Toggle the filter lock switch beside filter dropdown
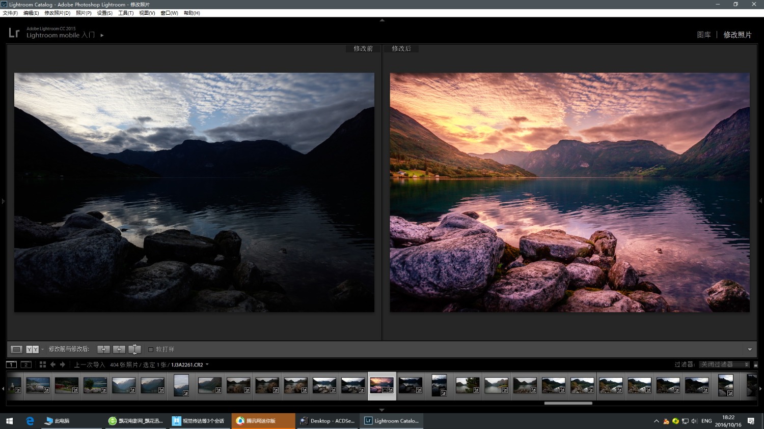The height and width of the screenshot is (429, 764). [756, 364]
